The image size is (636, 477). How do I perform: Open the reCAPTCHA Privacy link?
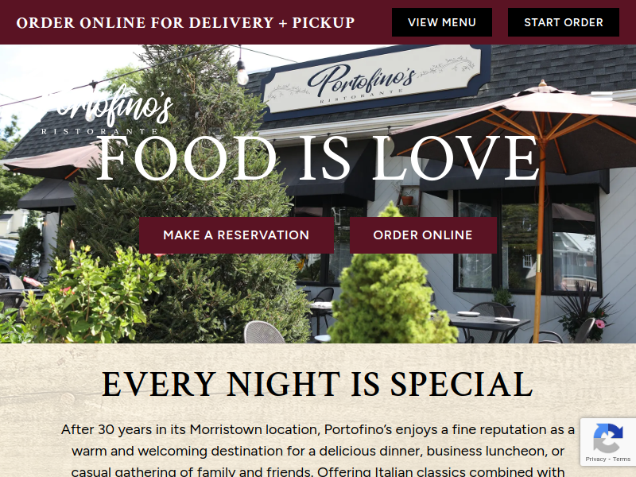pos(595,460)
